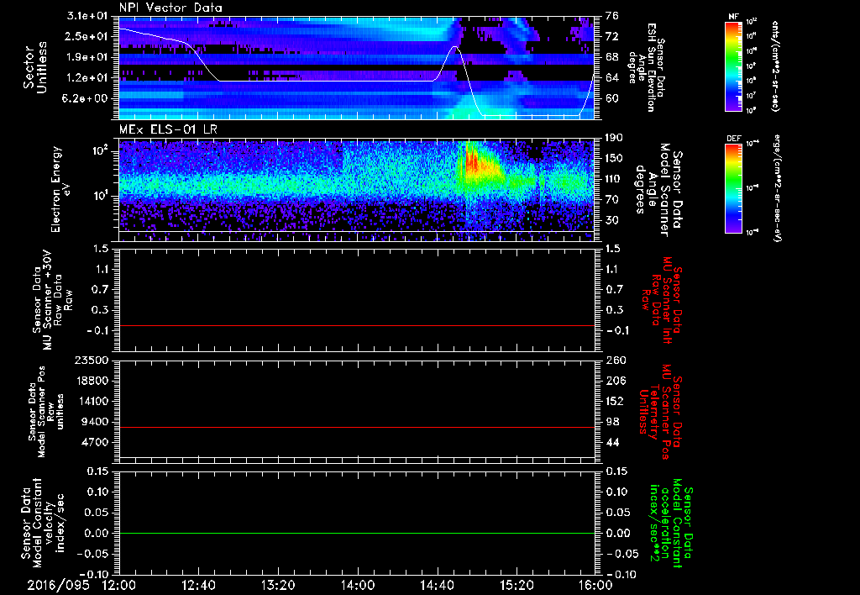Click the 'Sector Unitless' axis label

[35, 67]
